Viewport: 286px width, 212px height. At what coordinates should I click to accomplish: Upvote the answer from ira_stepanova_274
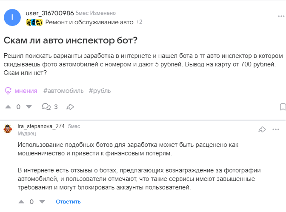coord(21,201)
